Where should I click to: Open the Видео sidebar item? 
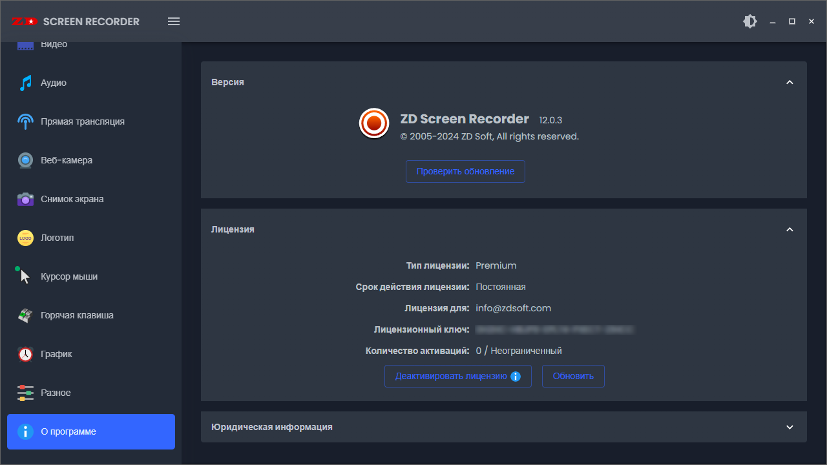click(x=54, y=45)
